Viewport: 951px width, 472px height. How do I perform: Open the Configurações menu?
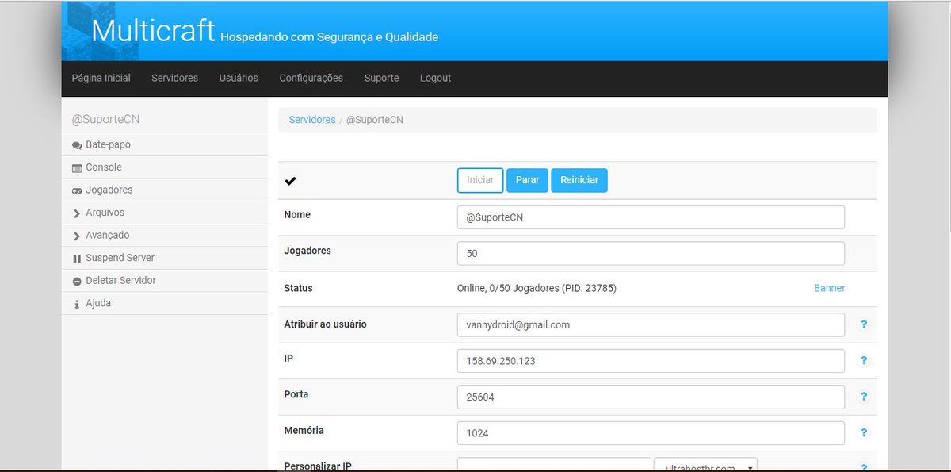311,78
